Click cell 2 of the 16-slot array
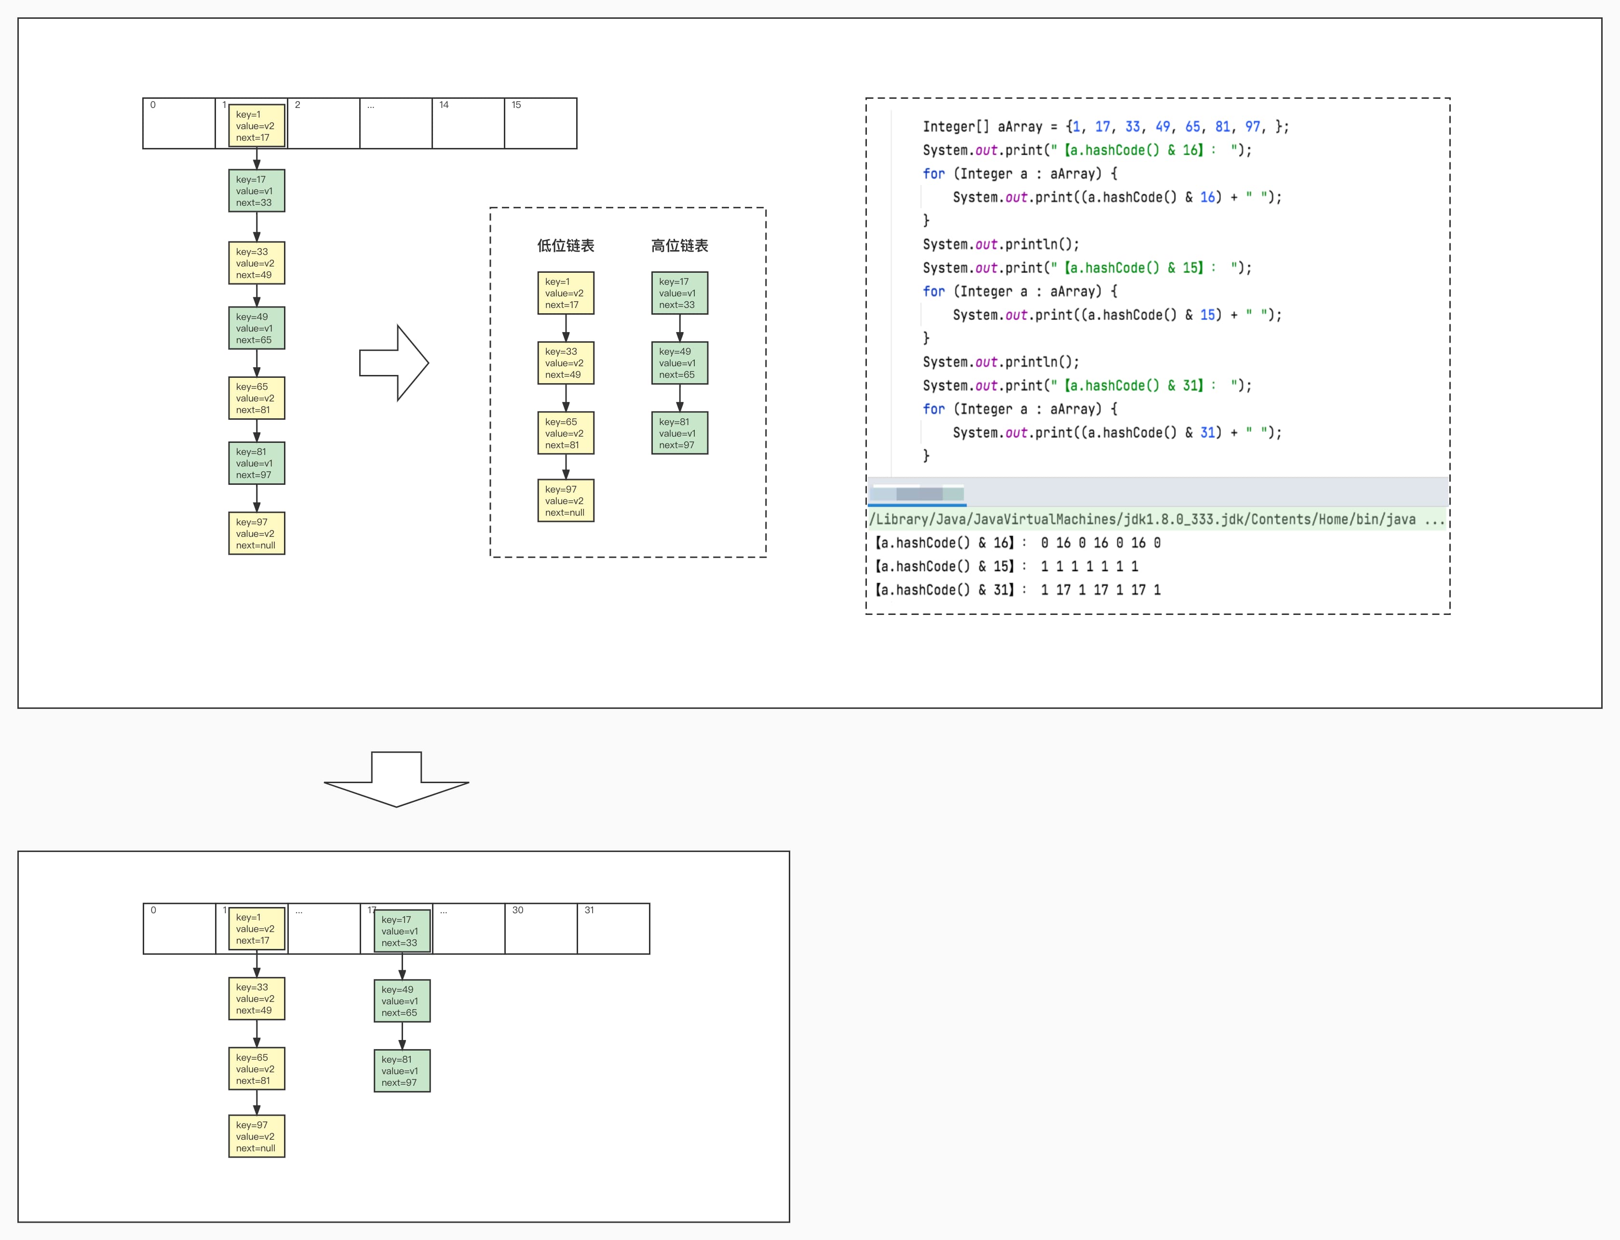Image resolution: width=1620 pixels, height=1240 pixels. (324, 123)
